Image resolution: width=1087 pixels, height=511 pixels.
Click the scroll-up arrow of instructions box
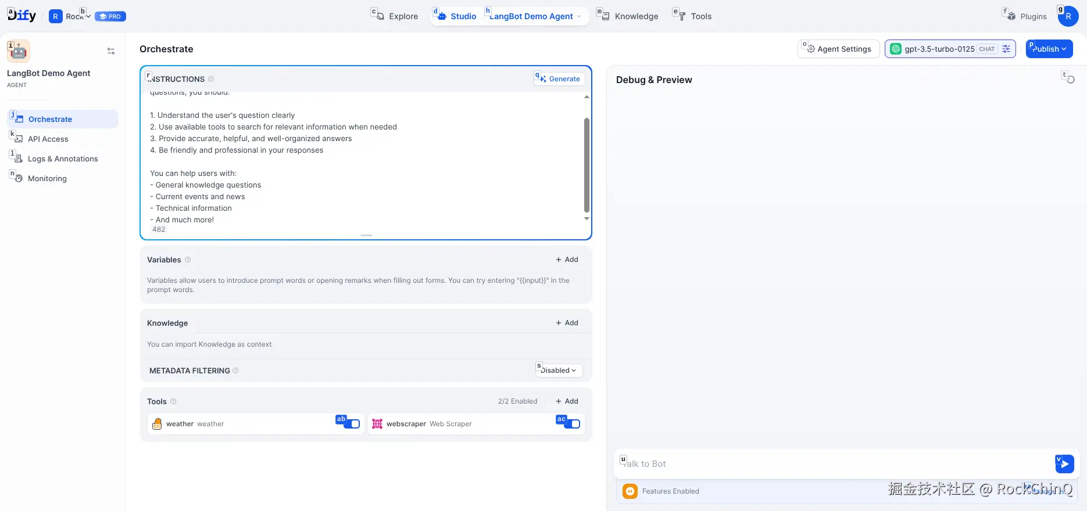587,97
